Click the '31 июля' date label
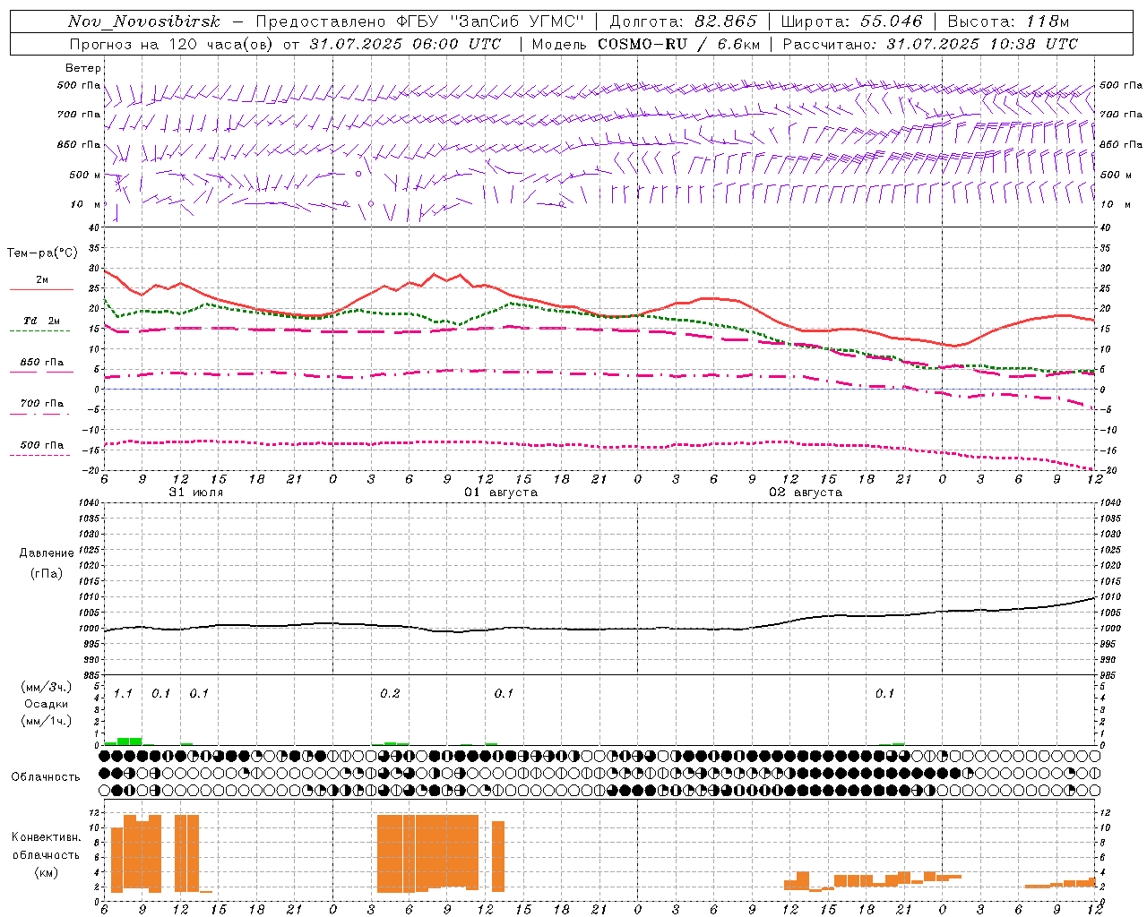 (196, 493)
